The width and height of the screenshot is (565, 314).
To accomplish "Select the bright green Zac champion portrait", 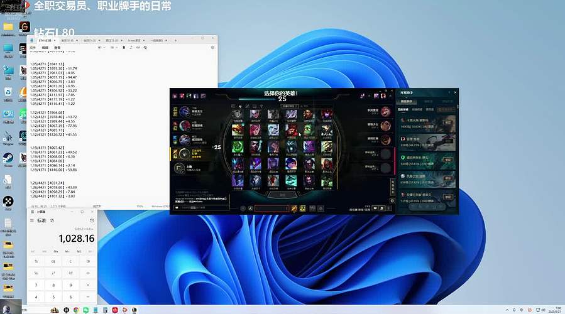I will [238, 146].
